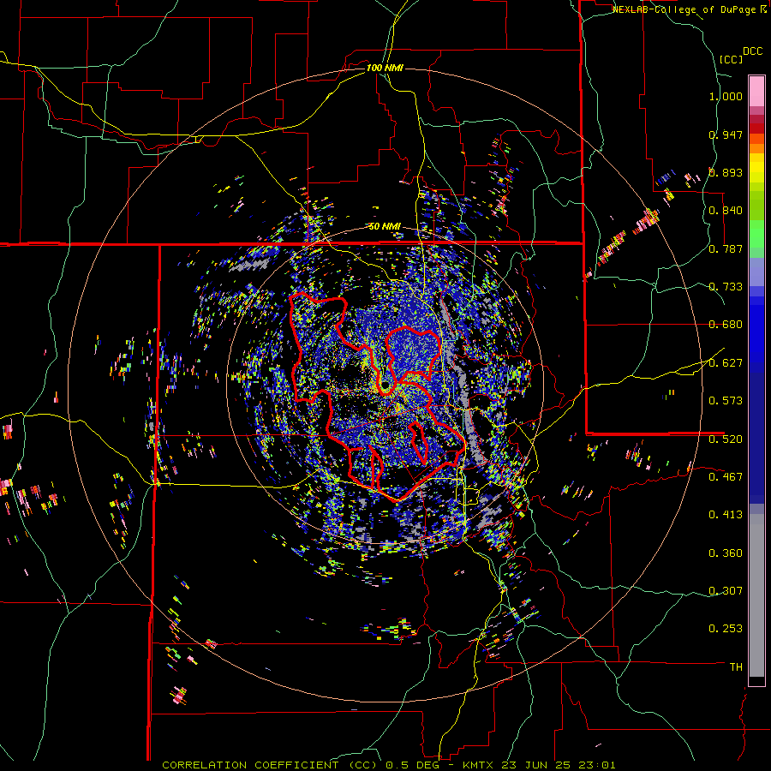771x771 pixels.
Task: Click the 100 NMI range ring label
Action: pyautogui.click(x=385, y=68)
